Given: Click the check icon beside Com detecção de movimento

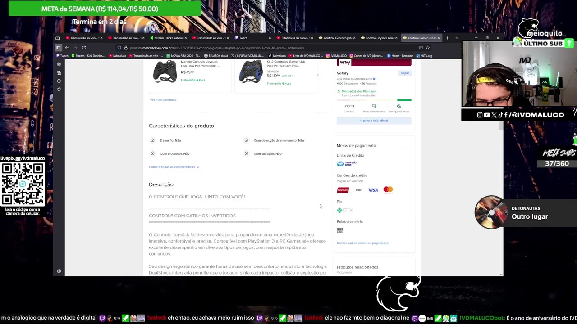Looking at the screenshot, I should coord(246,140).
